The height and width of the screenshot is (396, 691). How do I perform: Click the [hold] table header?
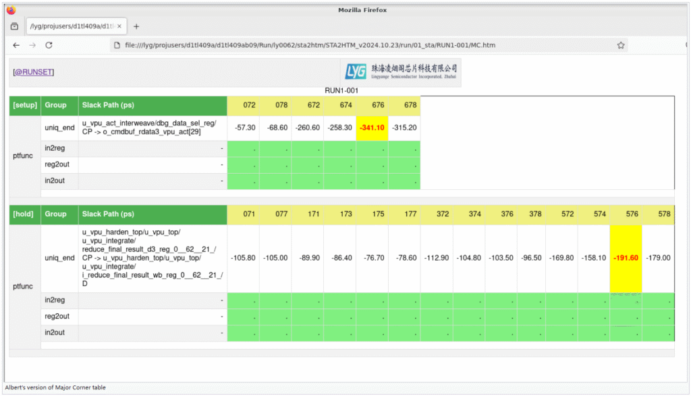pos(24,214)
